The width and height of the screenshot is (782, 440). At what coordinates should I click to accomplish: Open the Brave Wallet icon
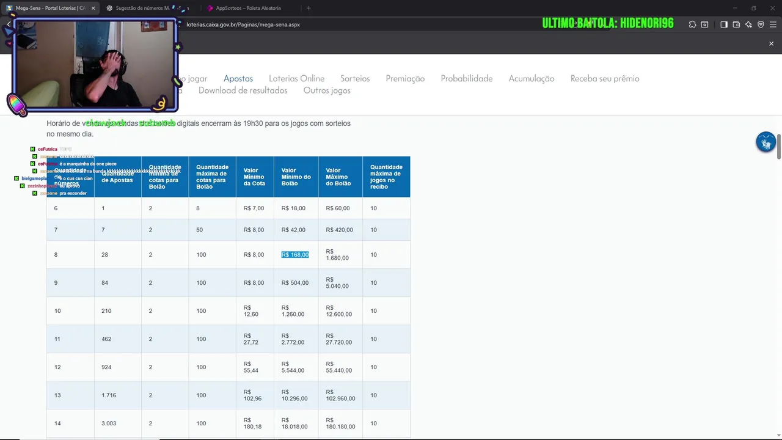(736, 24)
